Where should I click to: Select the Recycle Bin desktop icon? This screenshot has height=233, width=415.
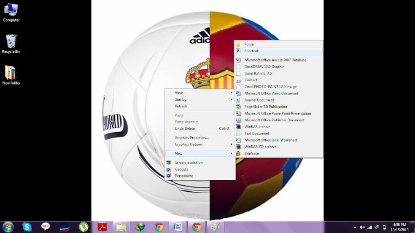[x=11, y=44]
